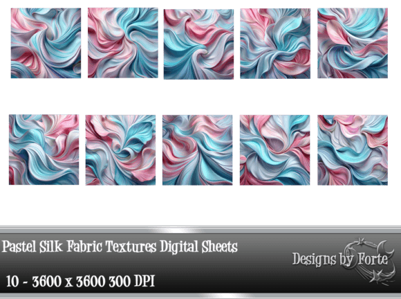Viewport: 401px width, 299px height.
Task: Select the second texture thumbnail in top row
Action: click(x=123, y=43)
